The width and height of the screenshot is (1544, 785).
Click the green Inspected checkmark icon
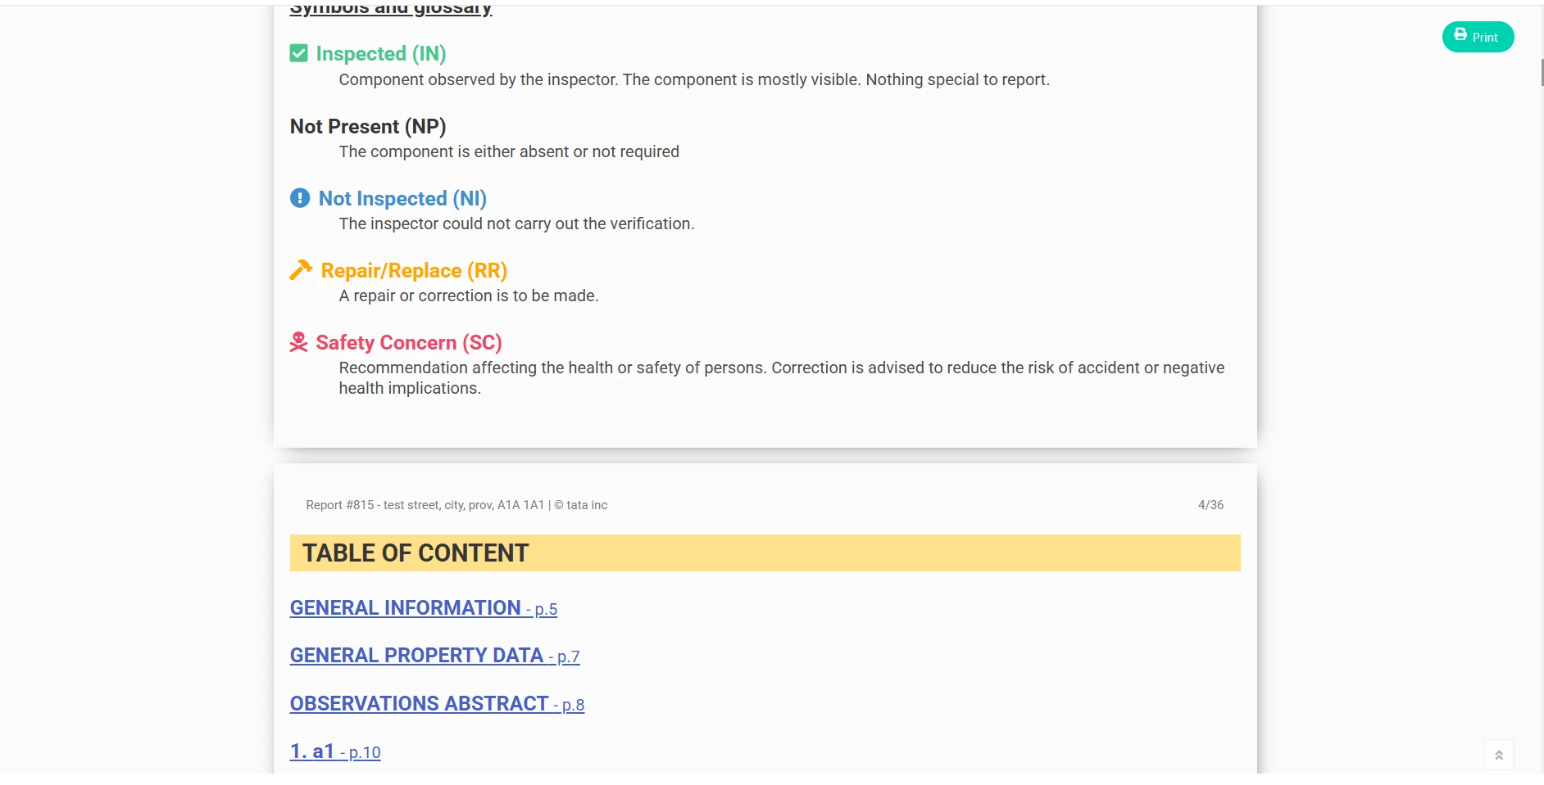[x=299, y=54]
